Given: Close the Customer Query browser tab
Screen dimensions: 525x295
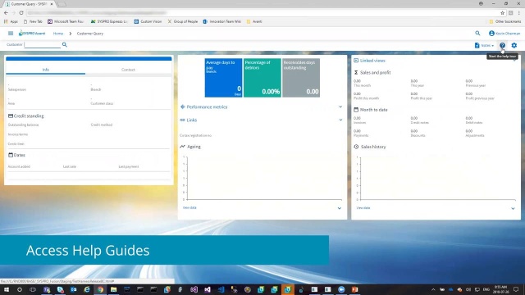Looking at the screenshot, I should 52,4.
